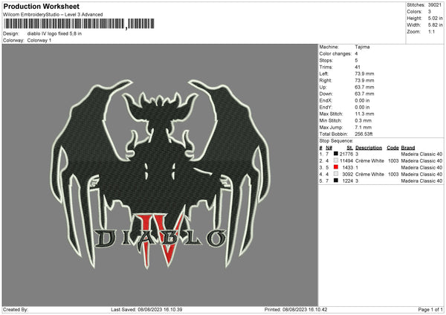Click stitch count '1224' in stop row 5
The height and width of the screenshot is (315, 446).
pos(348,181)
